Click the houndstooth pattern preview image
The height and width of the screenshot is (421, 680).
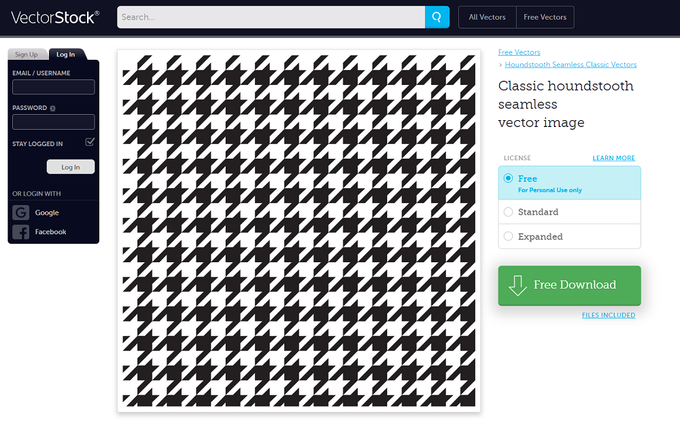(x=299, y=230)
